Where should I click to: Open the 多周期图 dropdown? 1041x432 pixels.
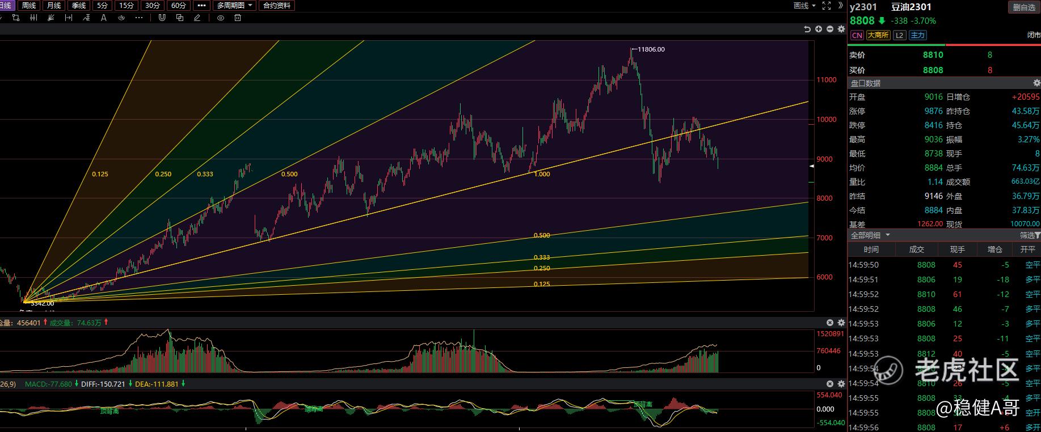tap(234, 6)
